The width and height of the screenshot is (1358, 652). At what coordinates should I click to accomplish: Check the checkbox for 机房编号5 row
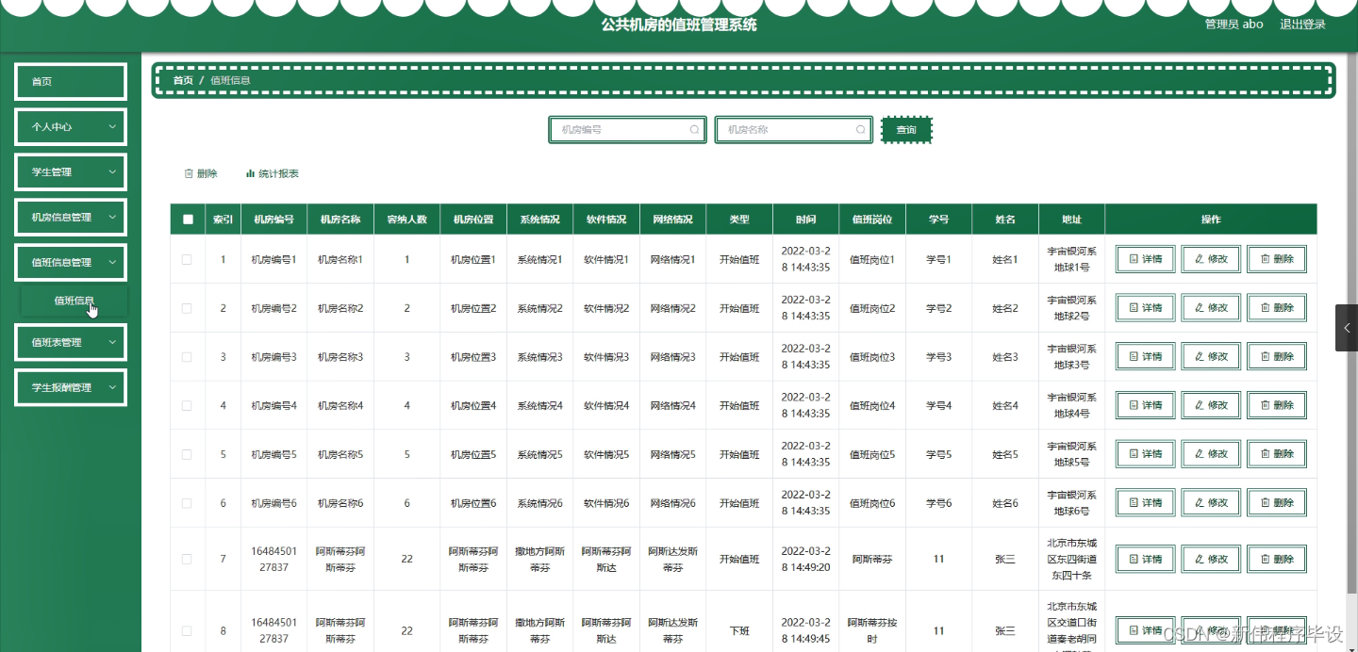pyautogui.click(x=187, y=453)
